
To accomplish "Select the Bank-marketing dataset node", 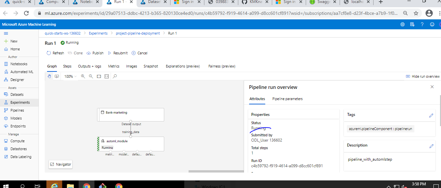I will pos(131,115).
